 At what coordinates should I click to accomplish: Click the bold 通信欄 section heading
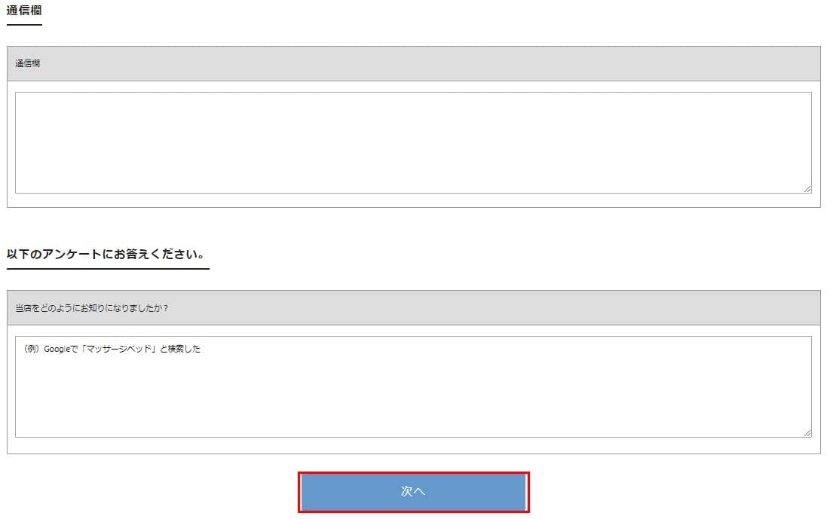tap(23, 10)
